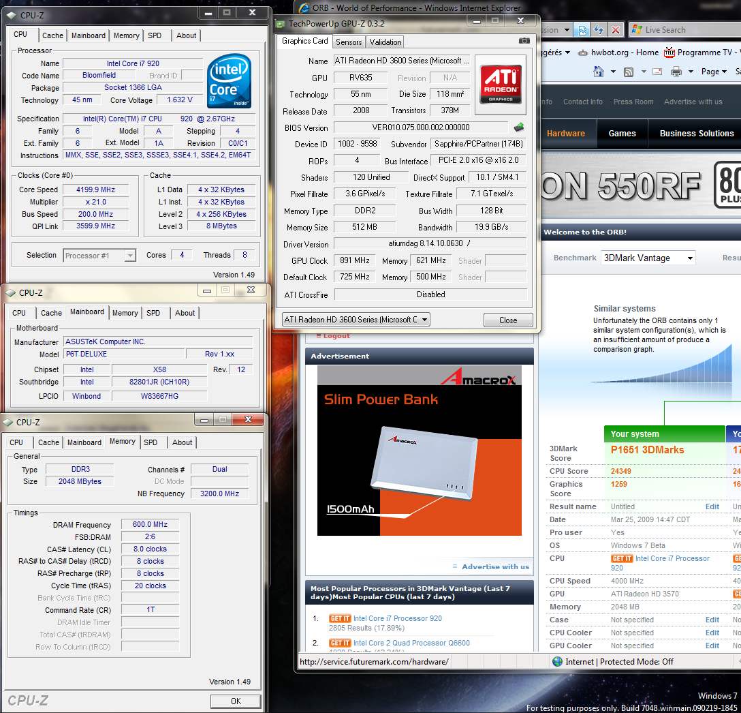
Task: Expand the Home button dropdown arrow
Action: click(x=613, y=72)
